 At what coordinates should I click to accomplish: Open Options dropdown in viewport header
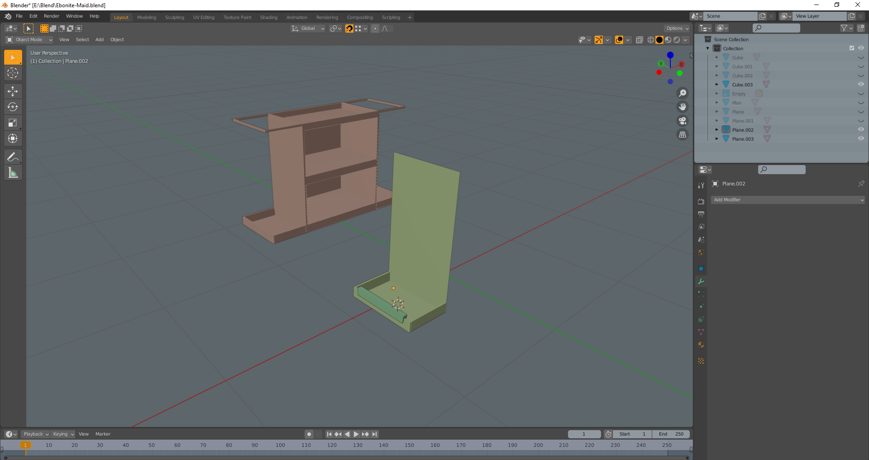click(x=677, y=28)
